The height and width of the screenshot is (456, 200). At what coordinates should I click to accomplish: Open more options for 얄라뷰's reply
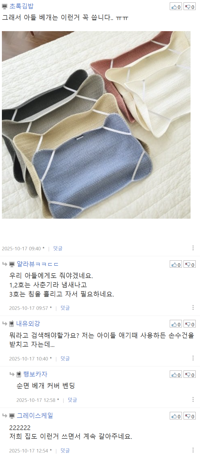click(193, 307)
